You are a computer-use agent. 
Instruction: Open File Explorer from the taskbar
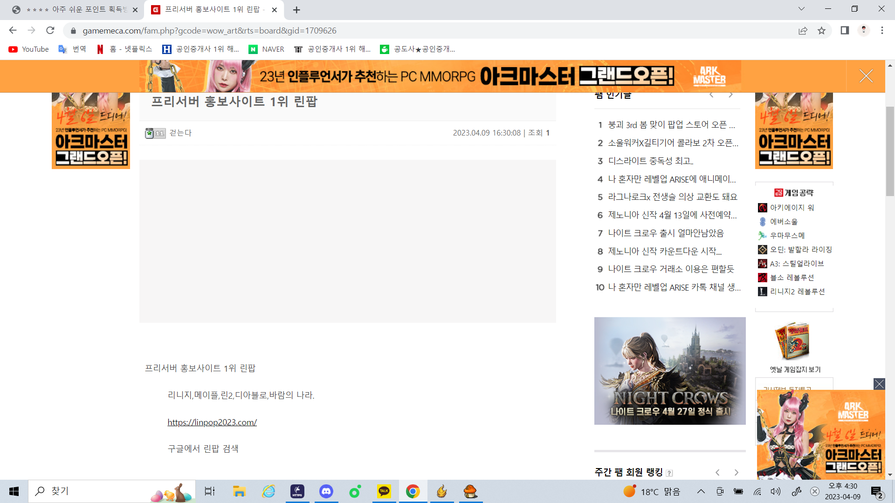(x=239, y=491)
